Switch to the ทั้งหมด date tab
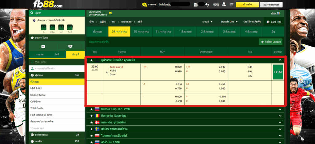 pos(97,32)
